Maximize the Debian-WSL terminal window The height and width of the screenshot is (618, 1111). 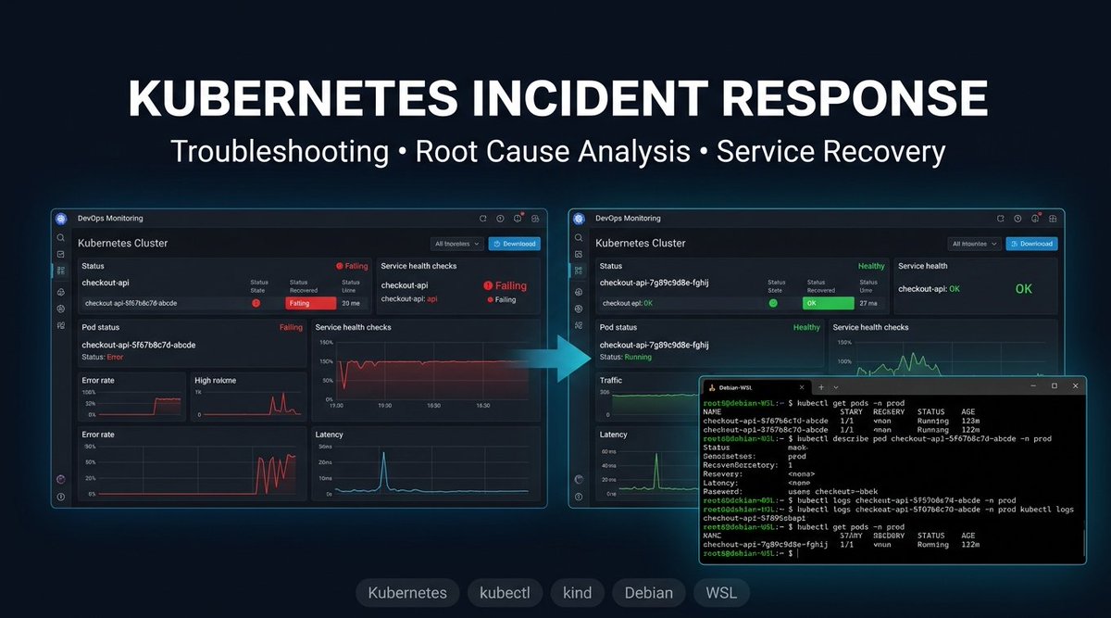pos(1054,385)
